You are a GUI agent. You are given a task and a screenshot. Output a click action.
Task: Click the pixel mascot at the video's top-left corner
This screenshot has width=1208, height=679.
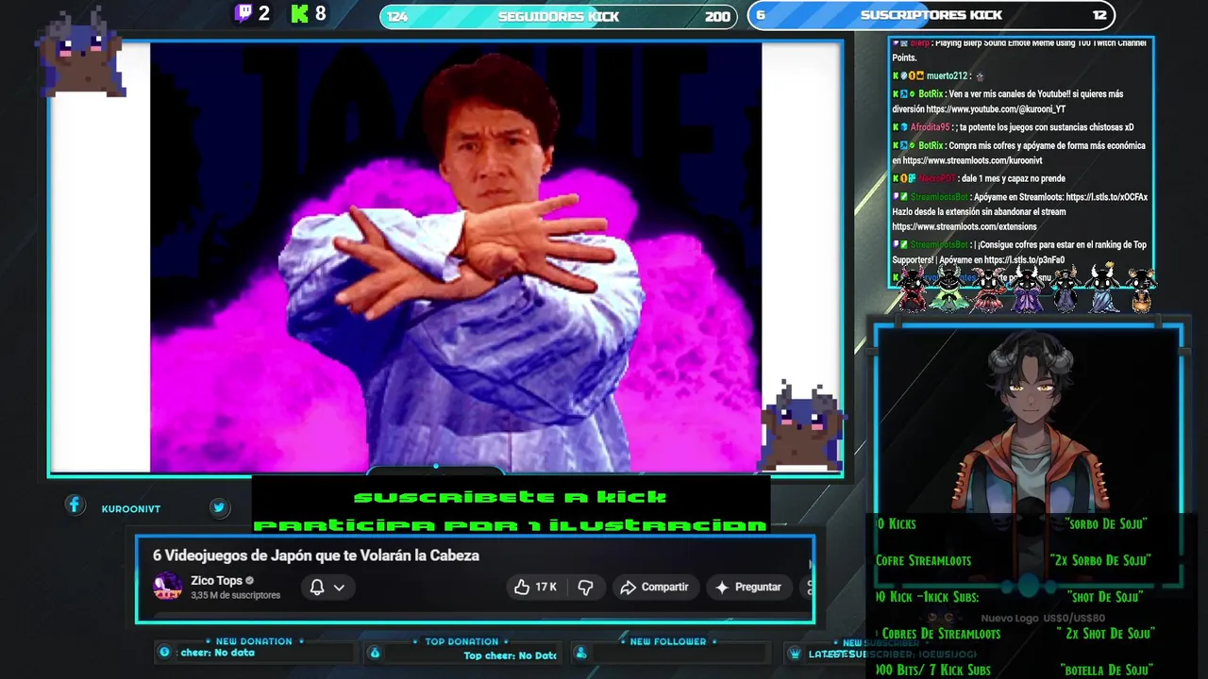point(81,52)
